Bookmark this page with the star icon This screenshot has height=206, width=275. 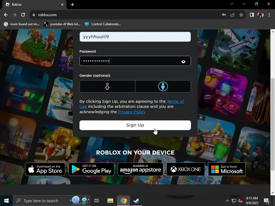[241, 15]
